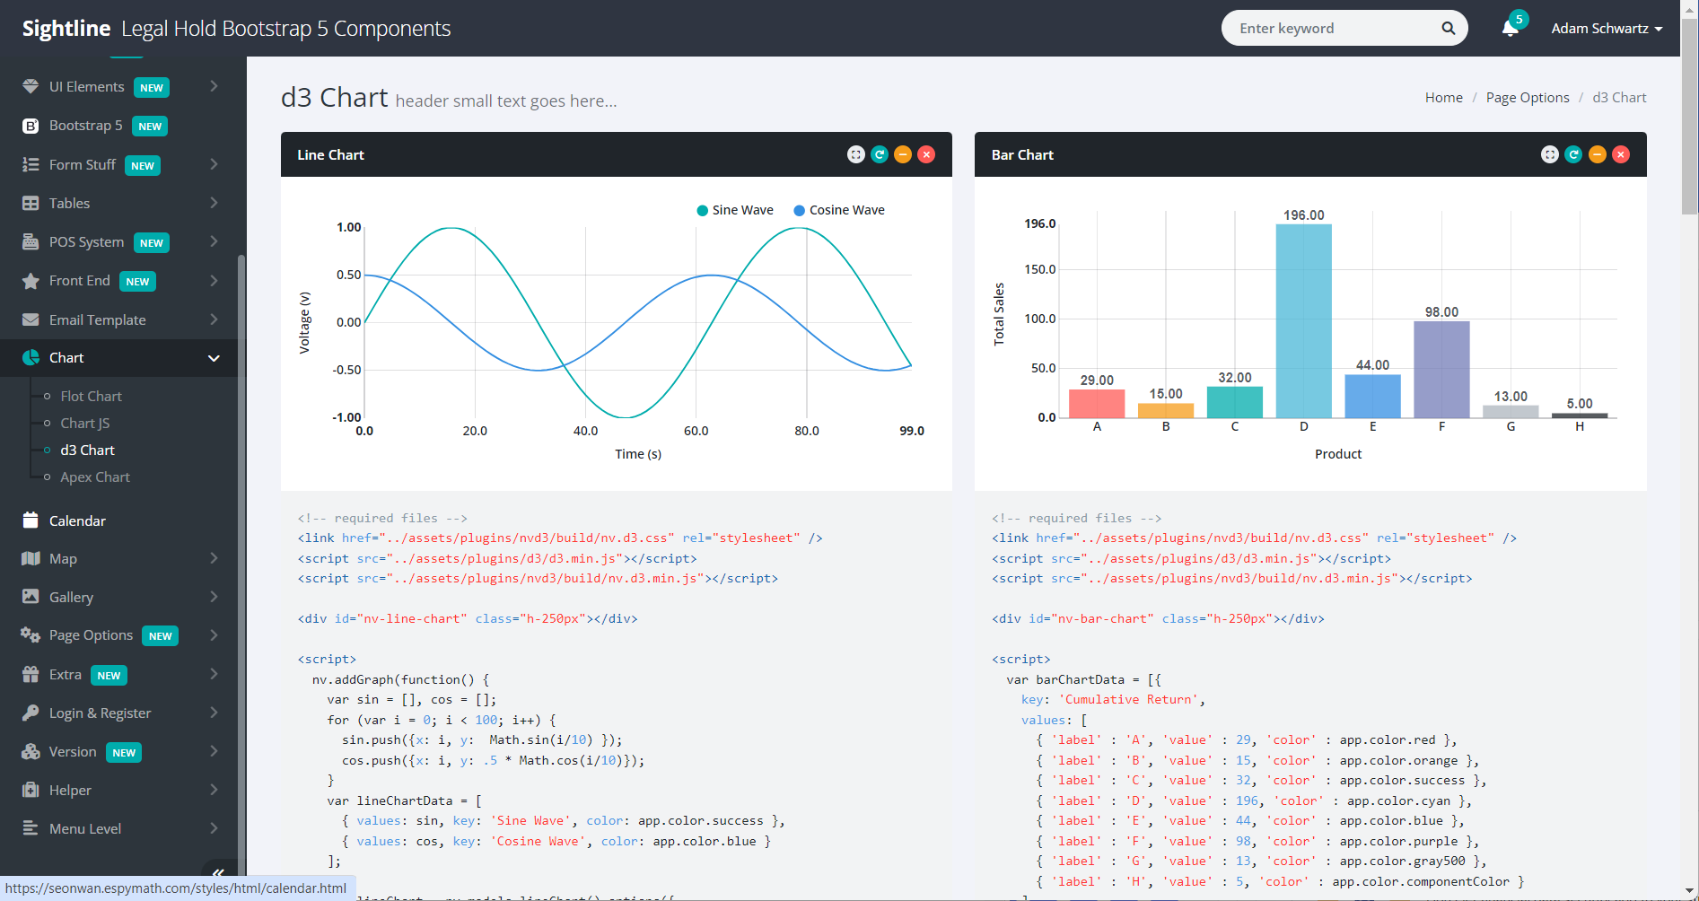
Task: Open Flot Chart submenu item
Action: [x=91, y=397]
